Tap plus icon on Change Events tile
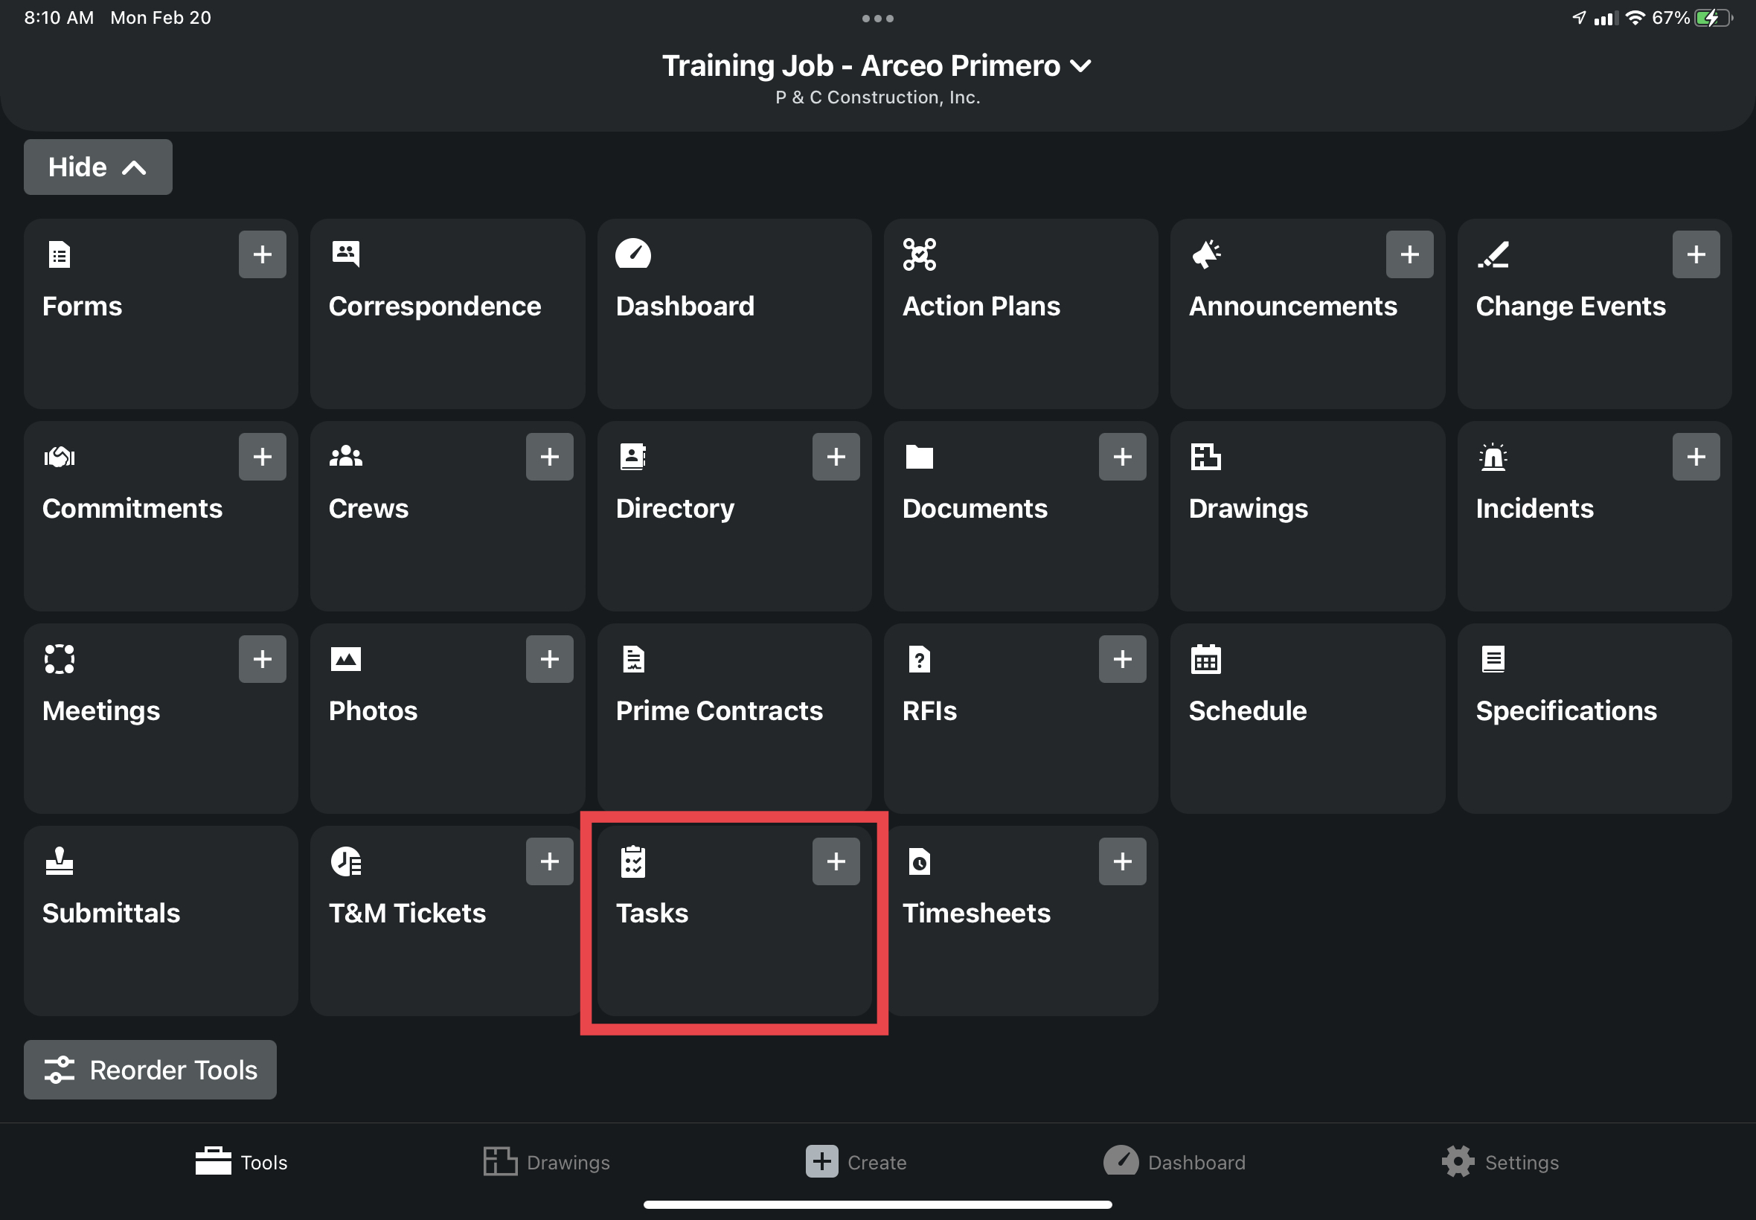 (1696, 254)
